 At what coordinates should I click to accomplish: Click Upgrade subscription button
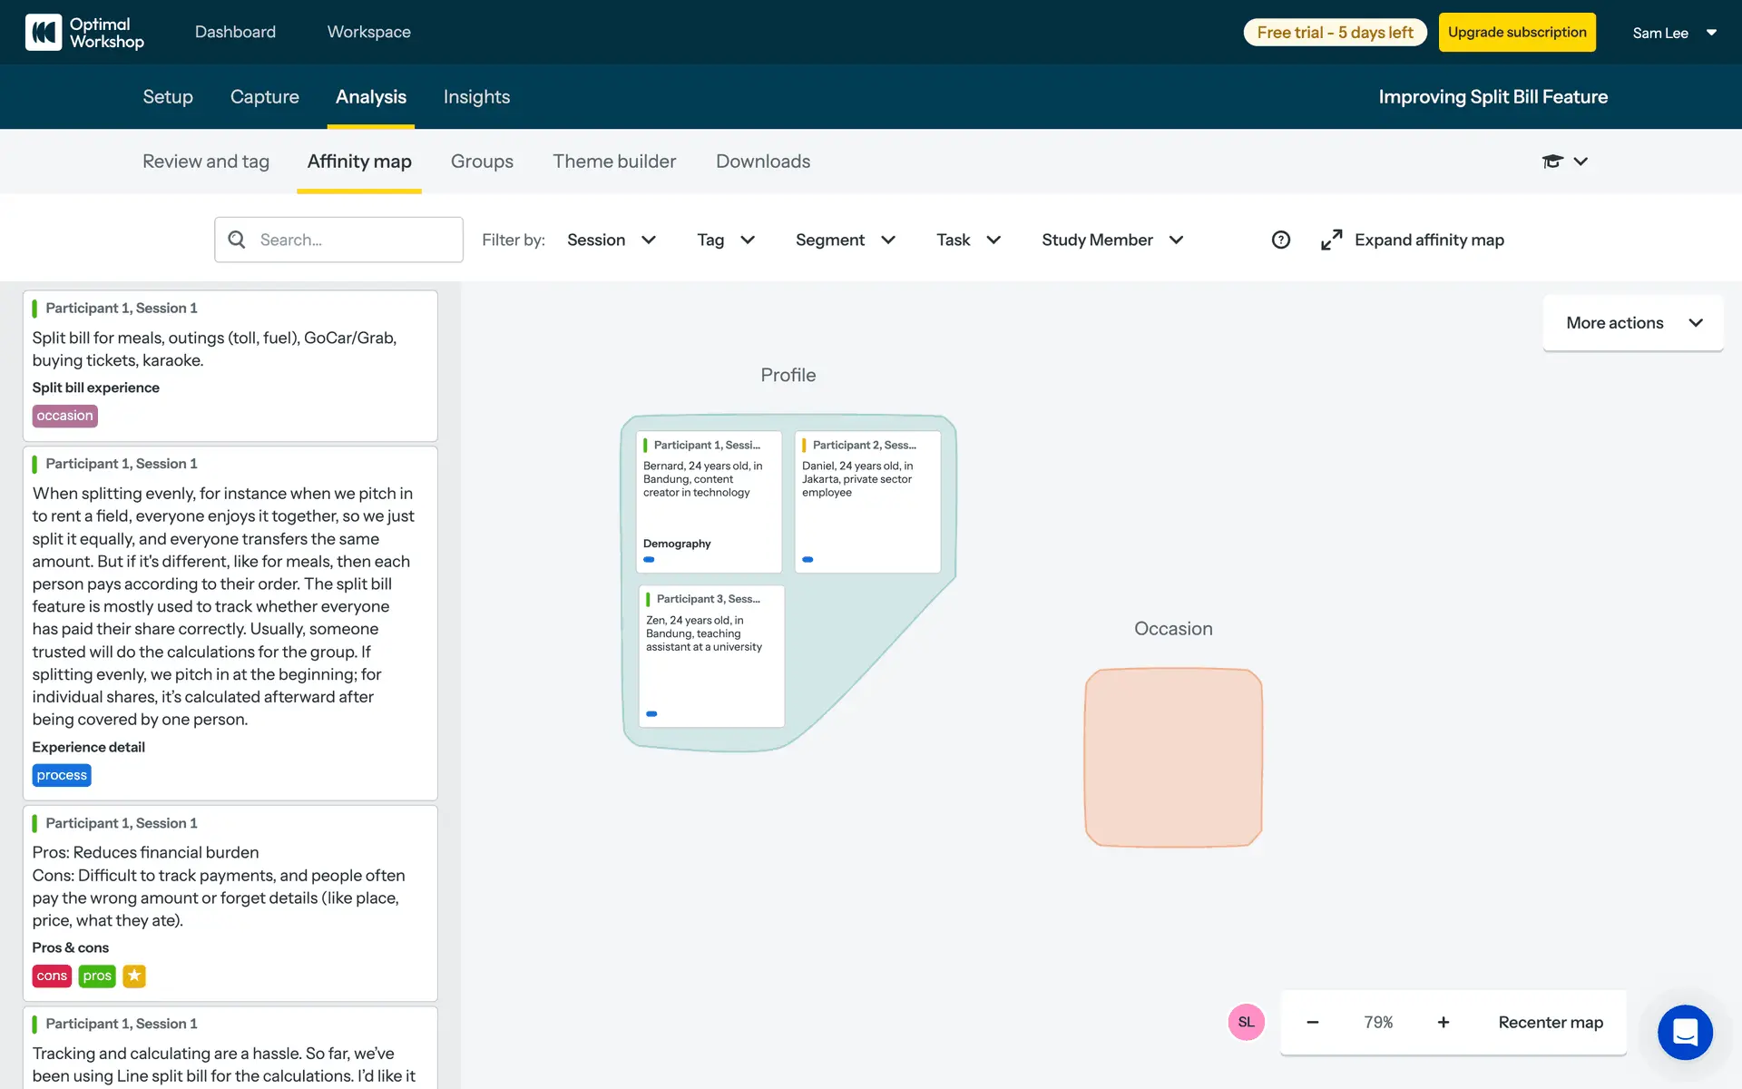tap(1516, 33)
